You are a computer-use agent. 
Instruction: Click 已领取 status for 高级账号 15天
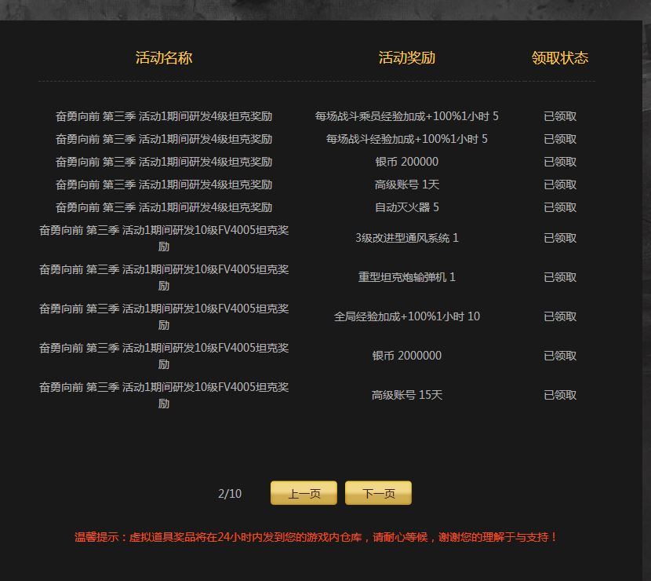coord(560,395)
